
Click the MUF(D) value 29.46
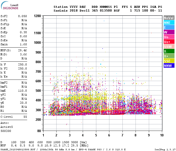(x=22, y=50)
